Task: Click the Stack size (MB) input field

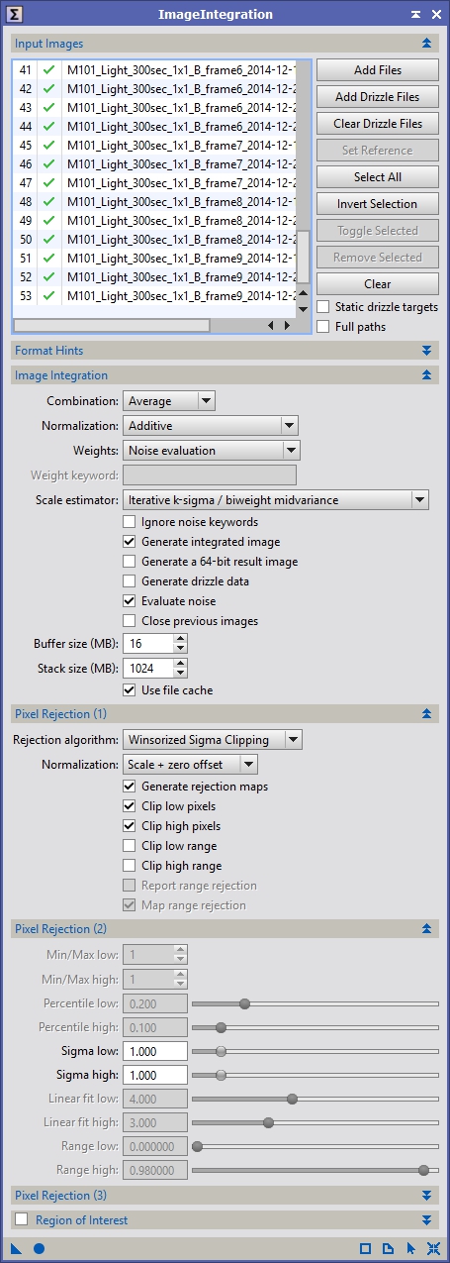Action: click(148, 669)
